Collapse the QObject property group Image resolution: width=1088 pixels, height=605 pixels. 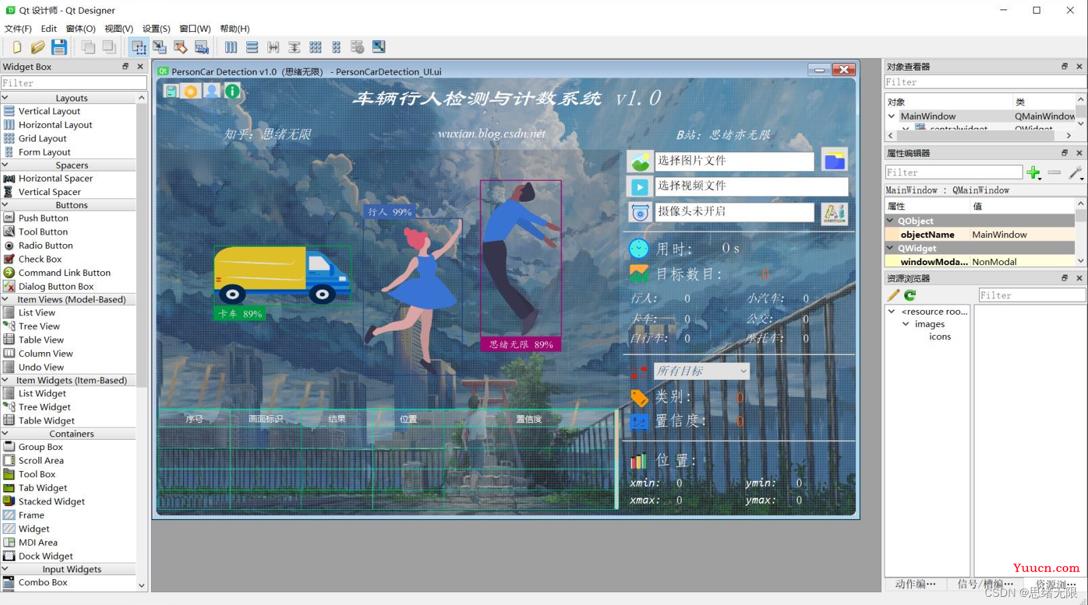pyautogui.click(x=890, y=221)
